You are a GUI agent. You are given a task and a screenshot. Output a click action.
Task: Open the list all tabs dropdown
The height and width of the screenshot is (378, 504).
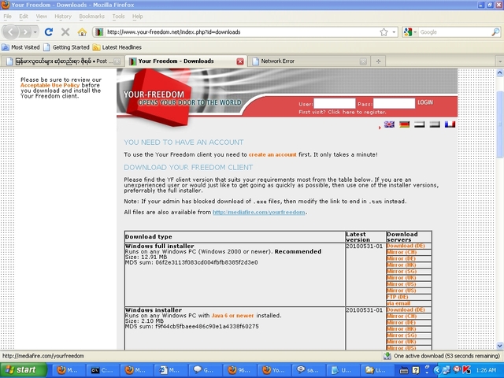(499, 61)
